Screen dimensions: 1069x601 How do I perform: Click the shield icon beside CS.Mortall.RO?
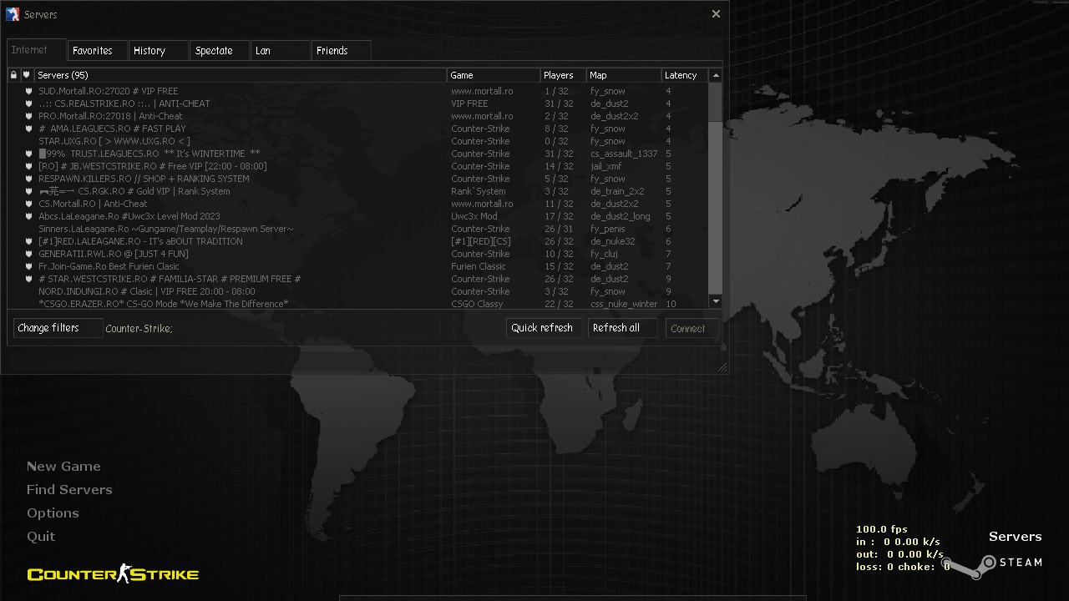coord(28,204)
